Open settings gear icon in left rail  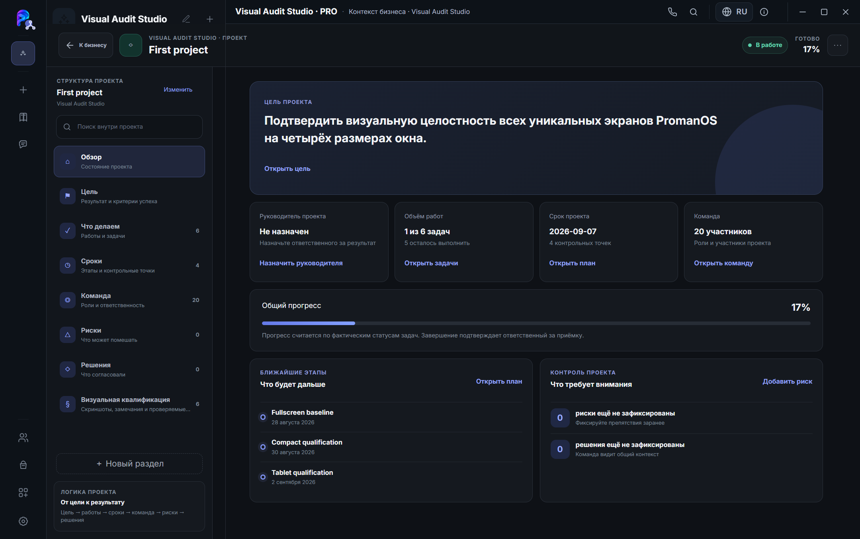23,521
